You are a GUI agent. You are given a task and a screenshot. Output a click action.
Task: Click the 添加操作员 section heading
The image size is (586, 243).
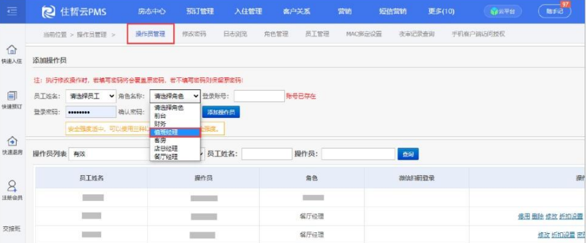pos(49,60)
